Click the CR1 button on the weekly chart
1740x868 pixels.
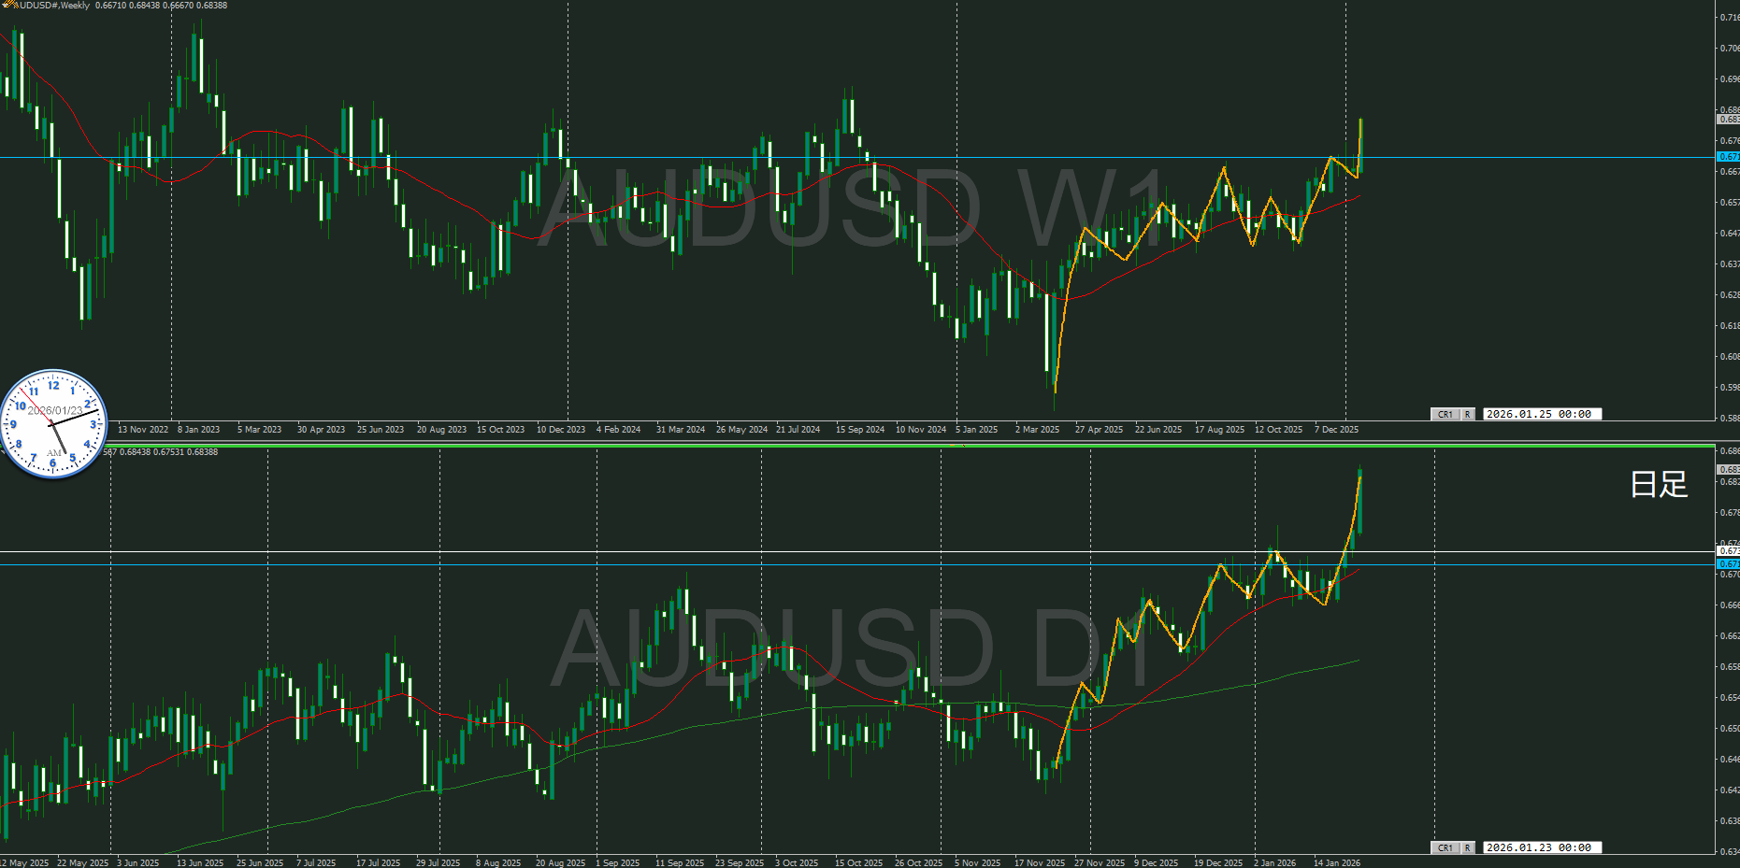[x=1445, y=414]
